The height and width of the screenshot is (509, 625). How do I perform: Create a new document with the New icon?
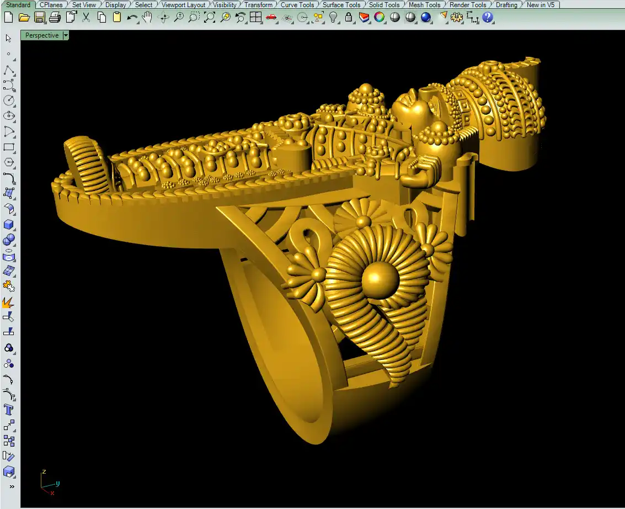click(8, 18)
